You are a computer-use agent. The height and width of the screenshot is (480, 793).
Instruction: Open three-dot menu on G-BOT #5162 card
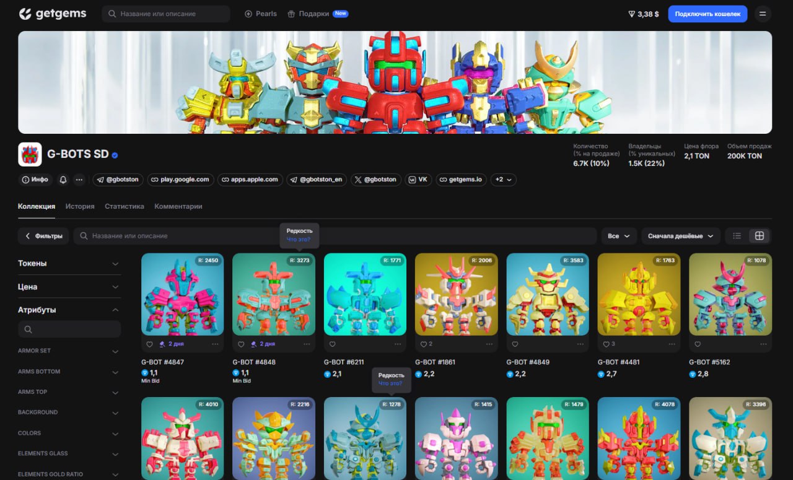pos(763,344)
